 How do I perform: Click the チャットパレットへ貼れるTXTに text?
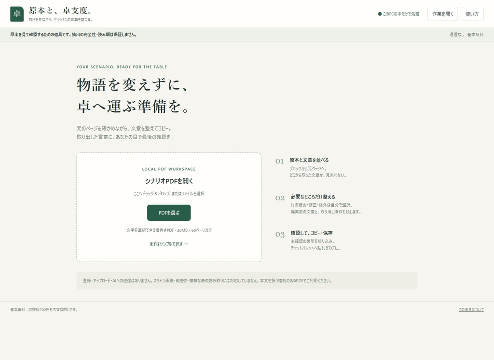(315, 248)
